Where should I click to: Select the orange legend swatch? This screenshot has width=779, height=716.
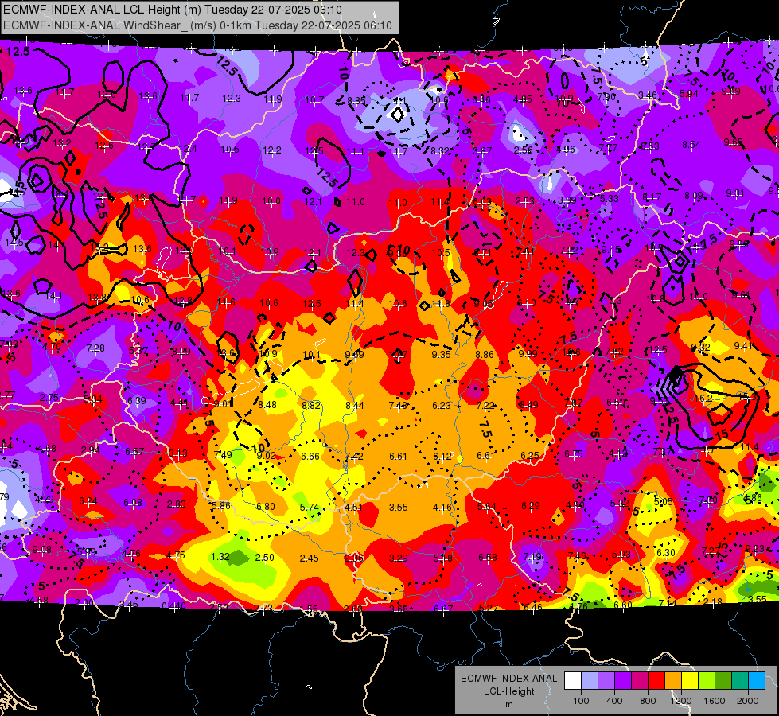tap(673, 681)
